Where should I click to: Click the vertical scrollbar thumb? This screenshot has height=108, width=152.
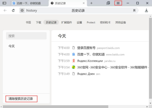pyautogui.click(x=150, y=58)
